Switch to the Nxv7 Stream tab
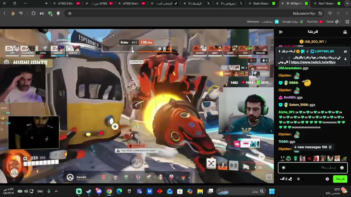Viewport: 351px width, 197px height. pos(327,4)
